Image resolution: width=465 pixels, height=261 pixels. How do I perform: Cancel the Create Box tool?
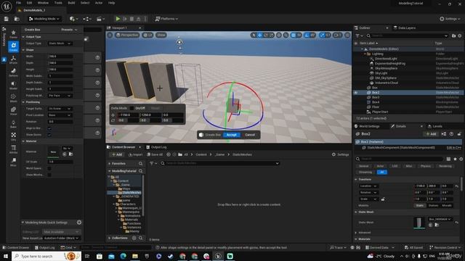(250, 135)
